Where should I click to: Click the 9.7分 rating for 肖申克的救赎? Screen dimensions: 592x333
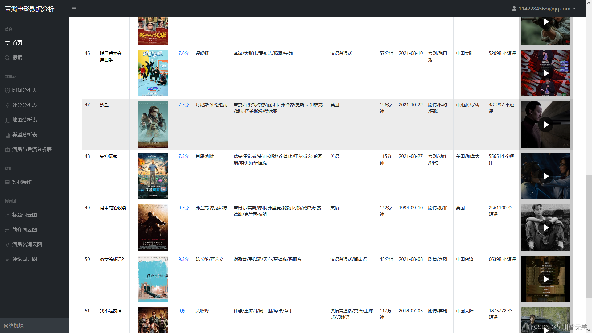pyautogui.click(x=183, y=208)
